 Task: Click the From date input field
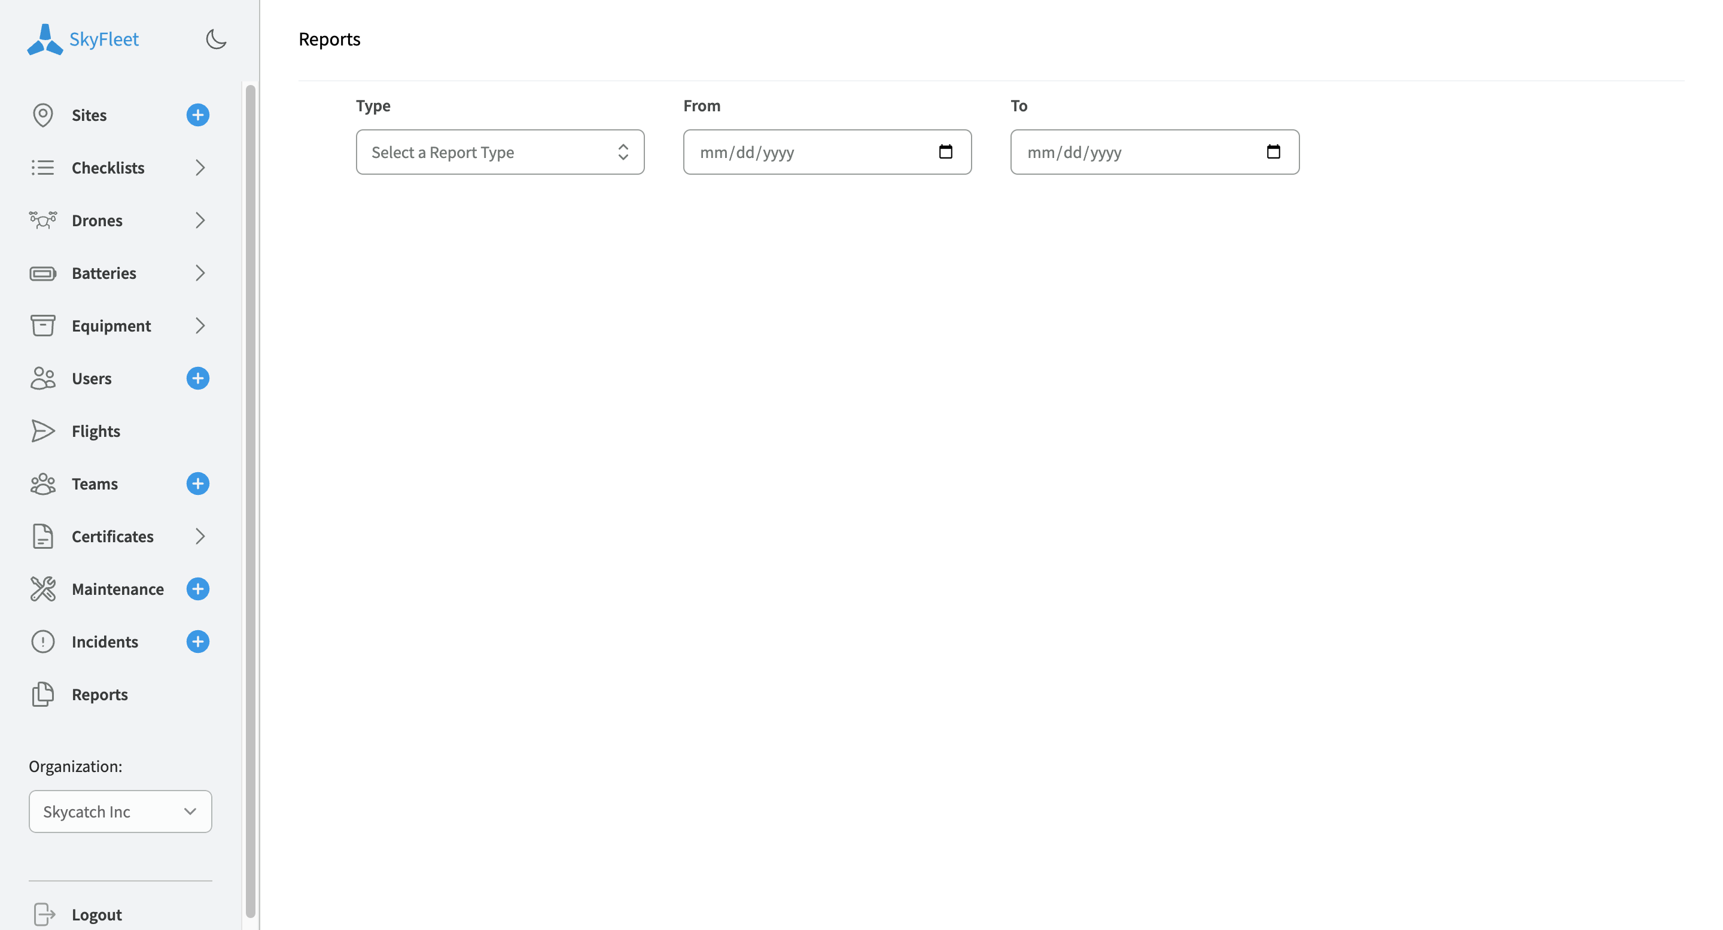pos(827,152)
